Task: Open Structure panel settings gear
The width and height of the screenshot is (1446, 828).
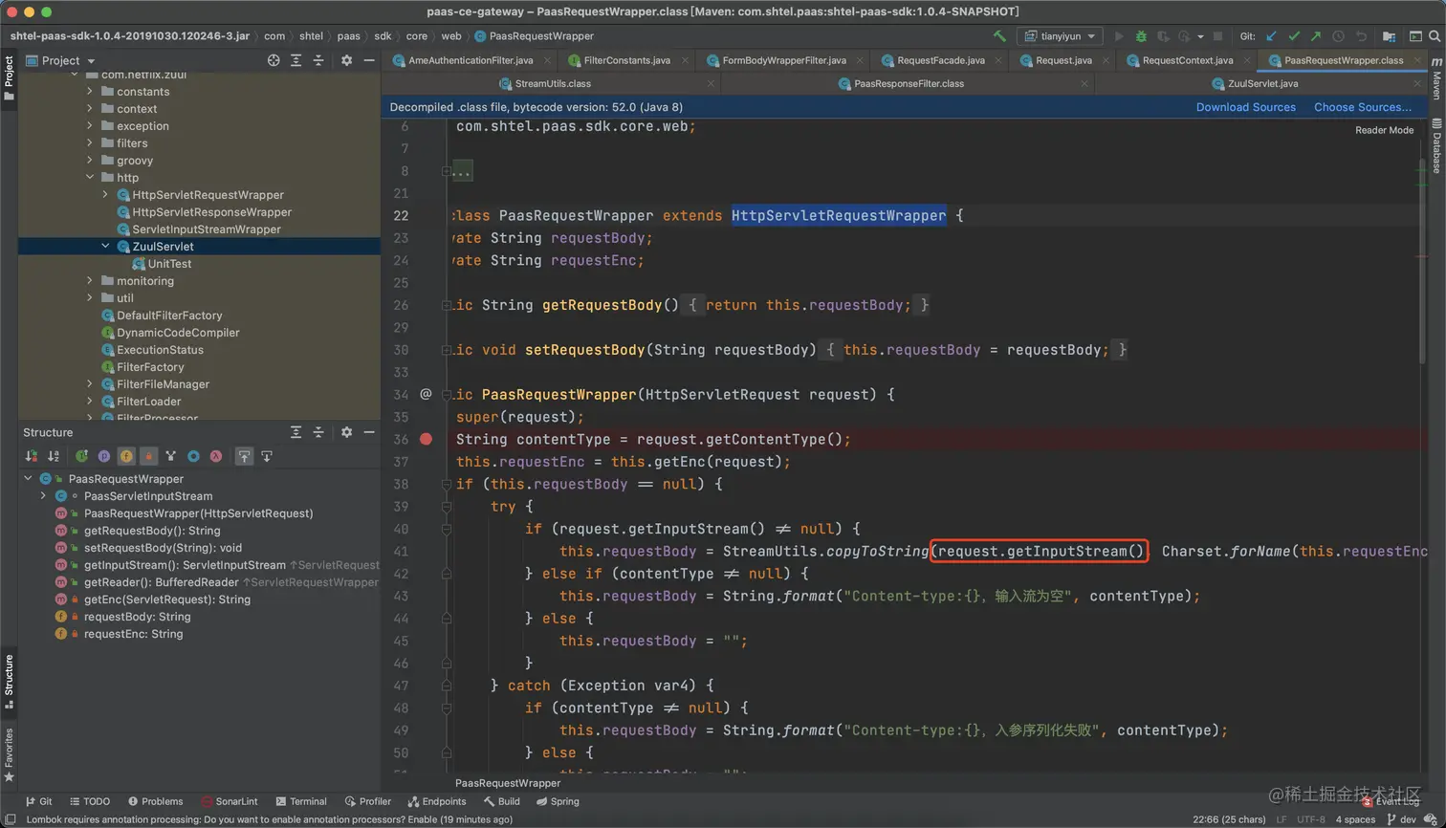Action: [346, 432]
